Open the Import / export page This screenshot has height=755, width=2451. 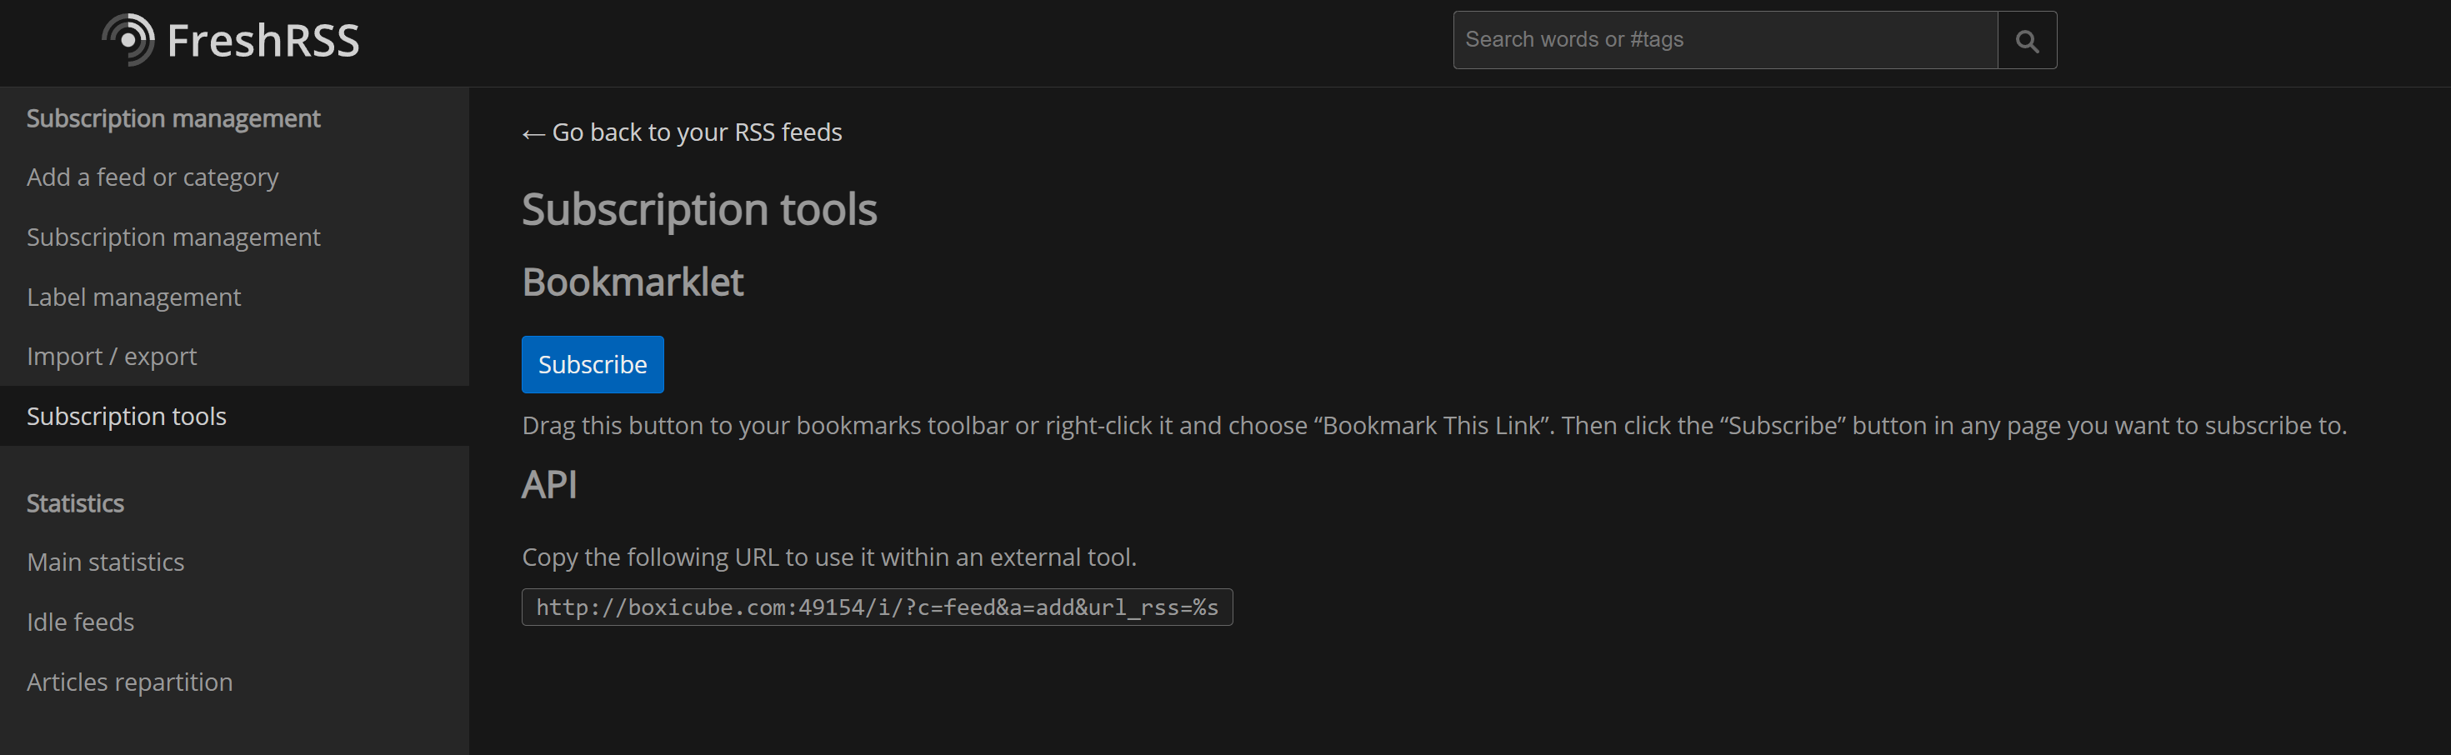(x=112, y=357)
